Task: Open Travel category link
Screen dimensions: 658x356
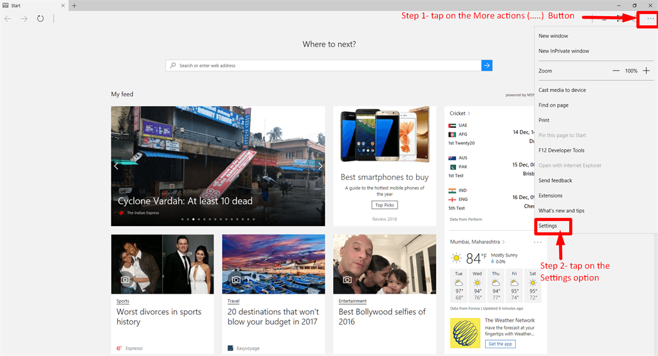Action: [x=233, y=301]
